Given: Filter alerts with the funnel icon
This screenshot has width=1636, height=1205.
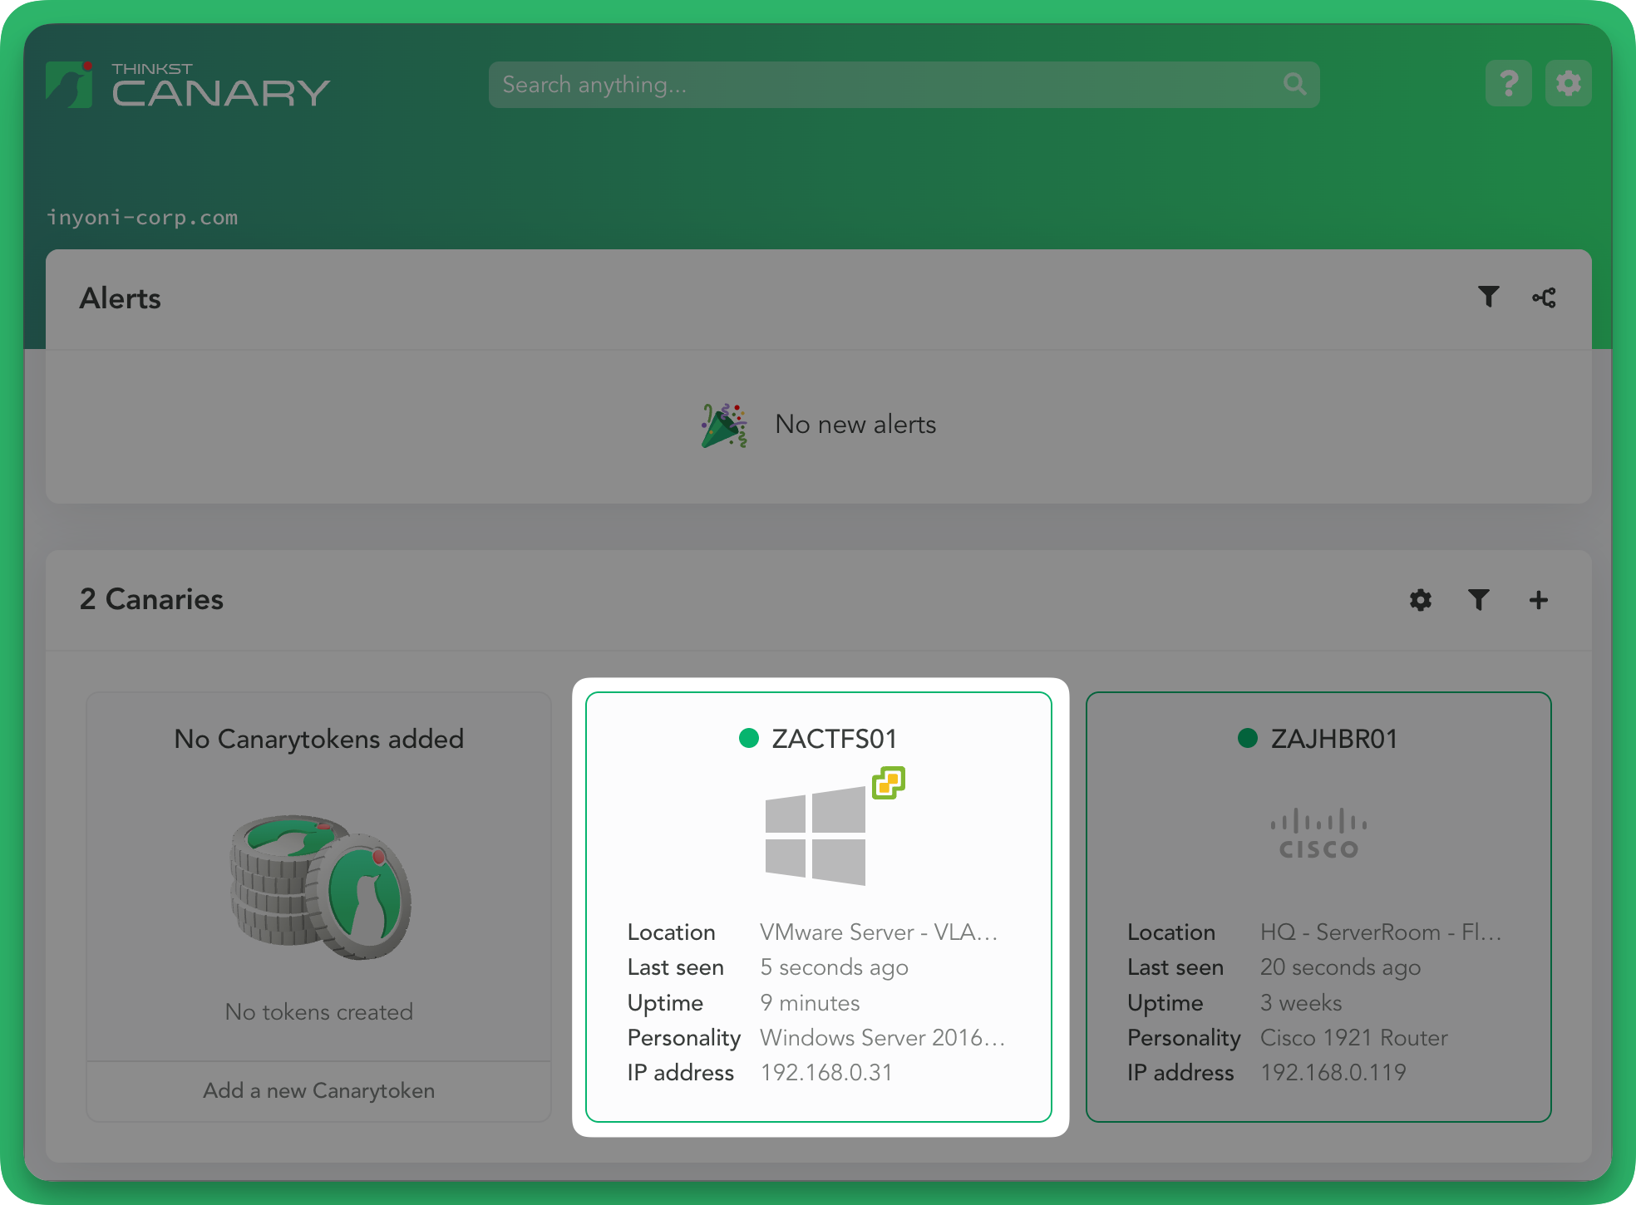Looking at the screenshot, I should coord(1488,297).
